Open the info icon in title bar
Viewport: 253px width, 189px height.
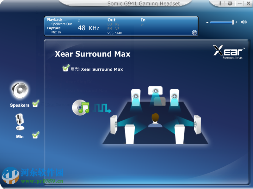tap(220, 3)
